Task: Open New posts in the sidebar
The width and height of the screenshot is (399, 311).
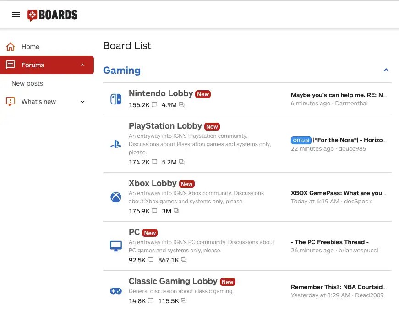Action: click(x=27, y=83)
